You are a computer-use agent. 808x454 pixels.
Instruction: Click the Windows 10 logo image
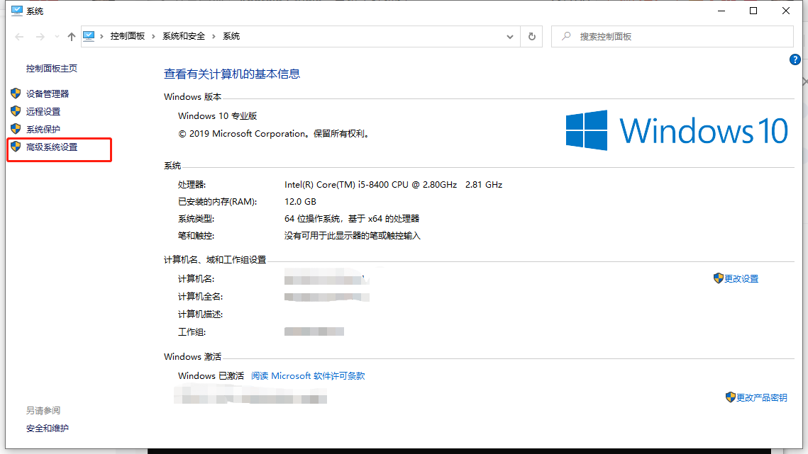tap(677, 130)
